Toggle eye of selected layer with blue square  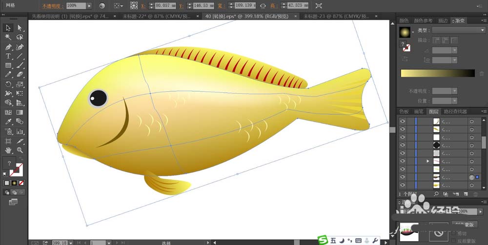coord(403,177)
